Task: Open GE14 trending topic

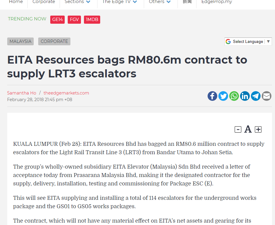Action: pos(57,19)
